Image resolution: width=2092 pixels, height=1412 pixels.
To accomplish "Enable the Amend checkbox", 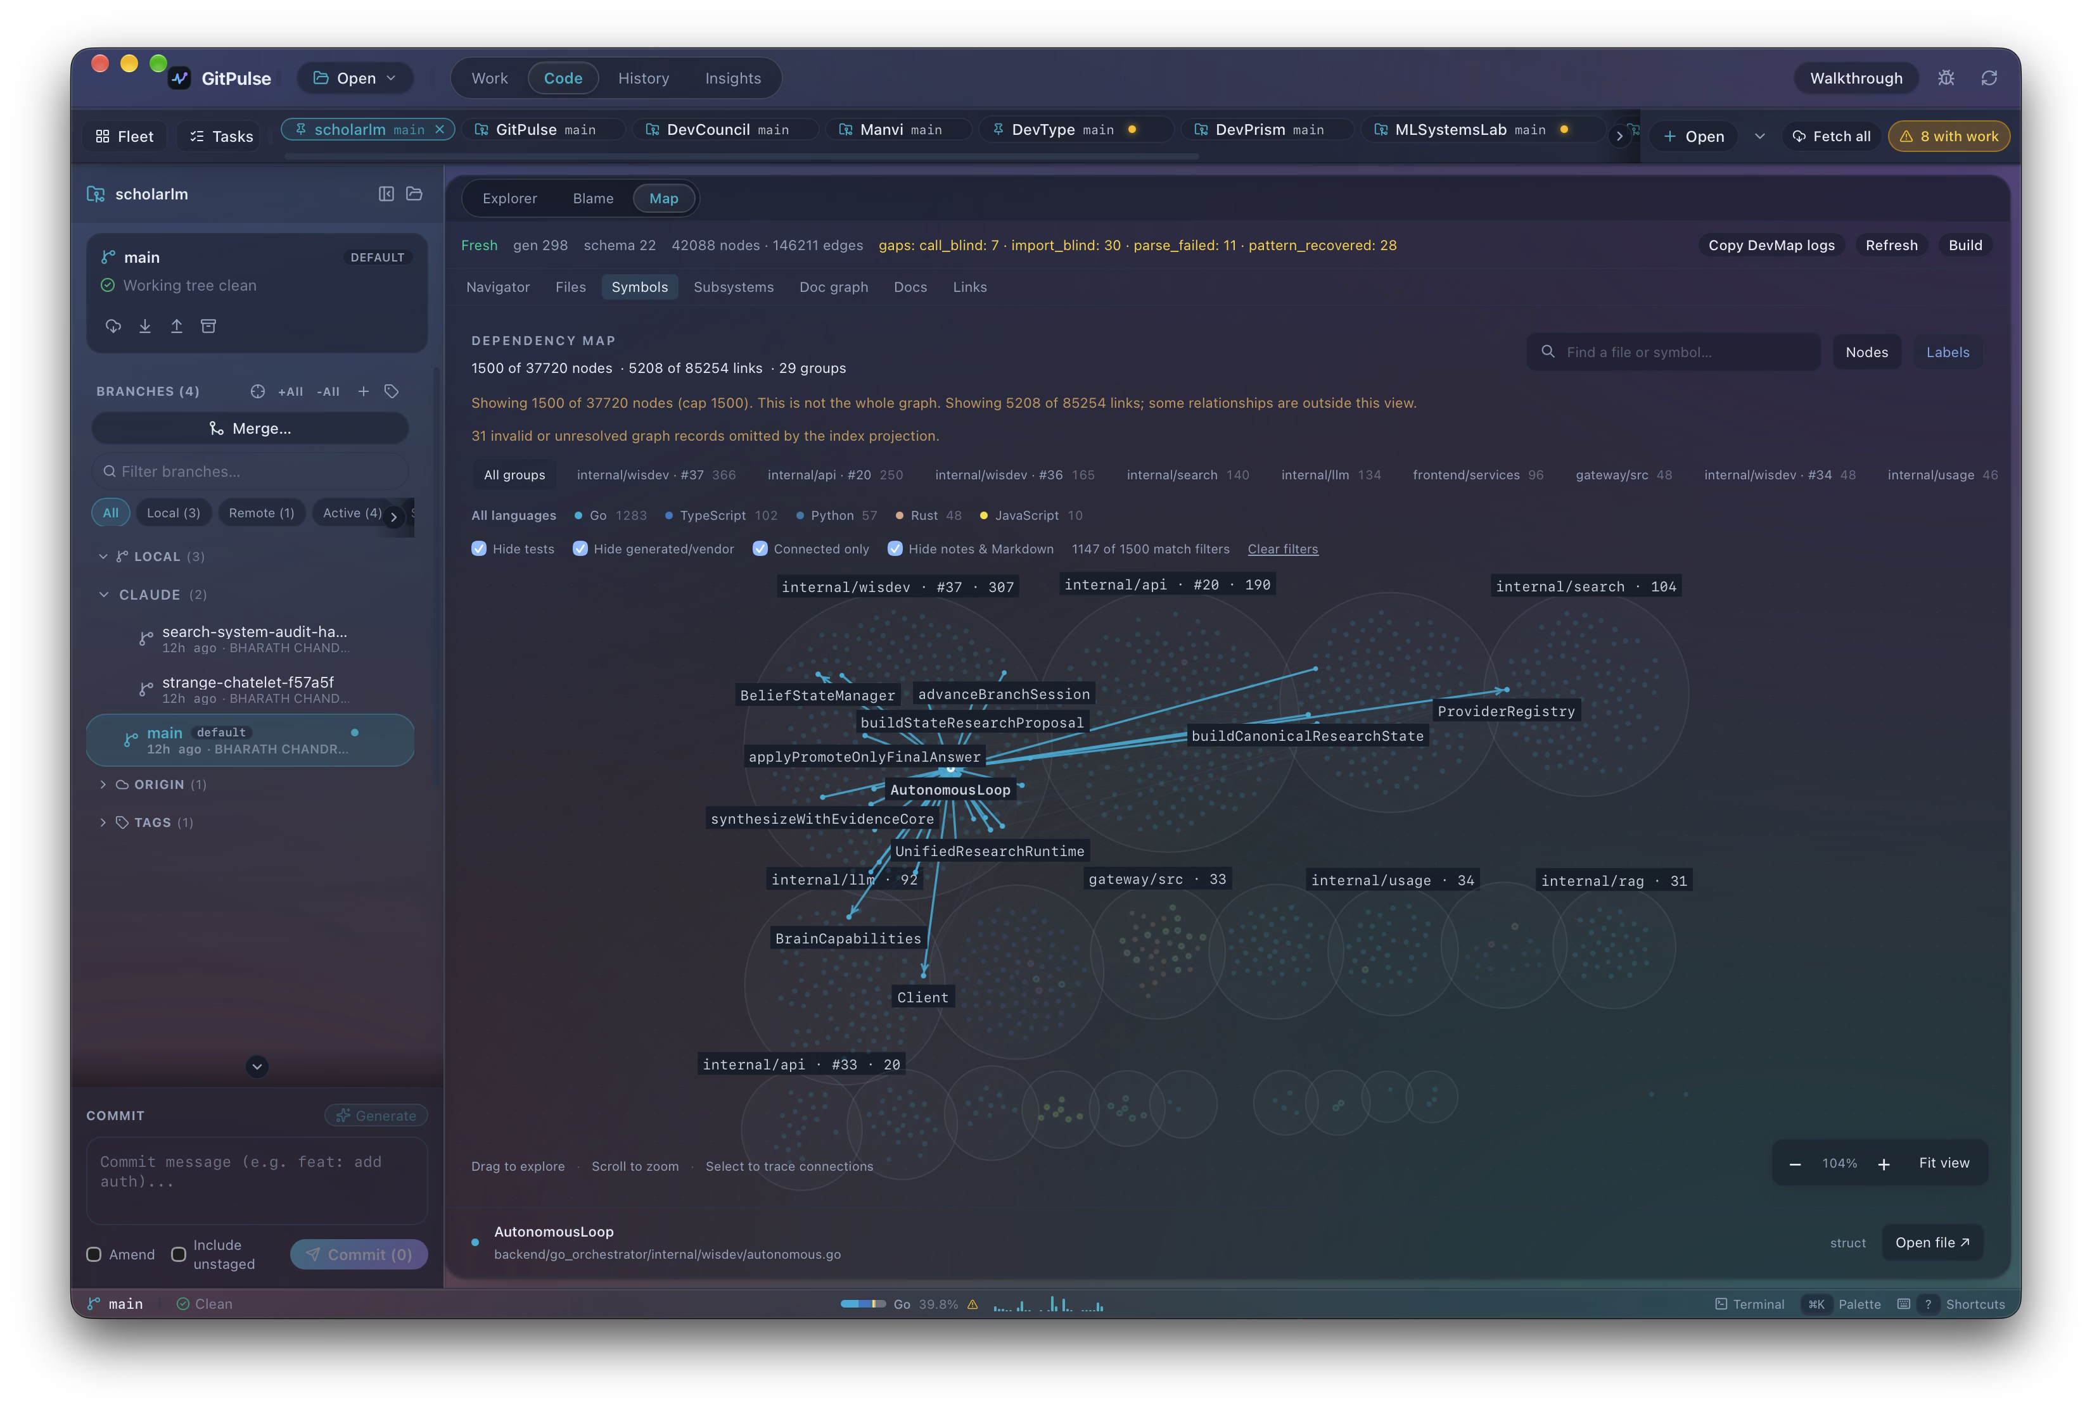I will pos(94,1254).
